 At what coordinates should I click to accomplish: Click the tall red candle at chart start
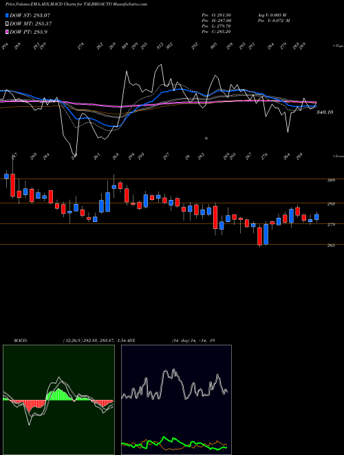[13, 185]
